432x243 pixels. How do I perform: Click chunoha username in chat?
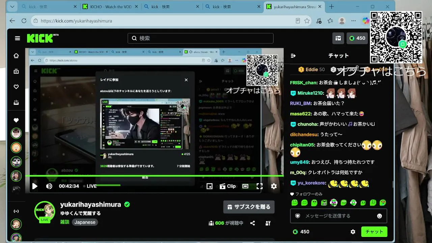coord(307,124)
